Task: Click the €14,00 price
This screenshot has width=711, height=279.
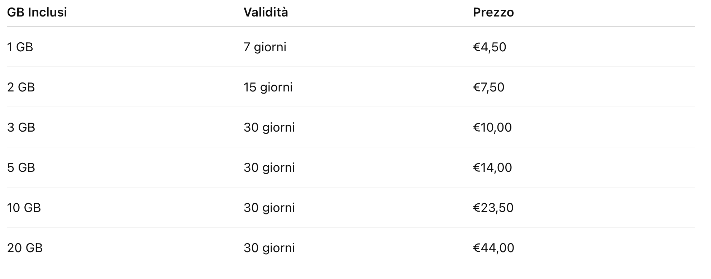Action: point(492,167)
